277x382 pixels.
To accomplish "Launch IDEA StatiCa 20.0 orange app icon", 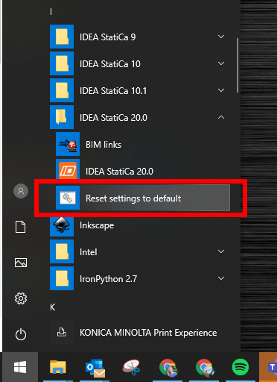I will 68,170.
